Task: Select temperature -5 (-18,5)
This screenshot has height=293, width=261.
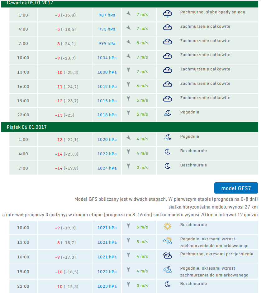Action: 65,29
